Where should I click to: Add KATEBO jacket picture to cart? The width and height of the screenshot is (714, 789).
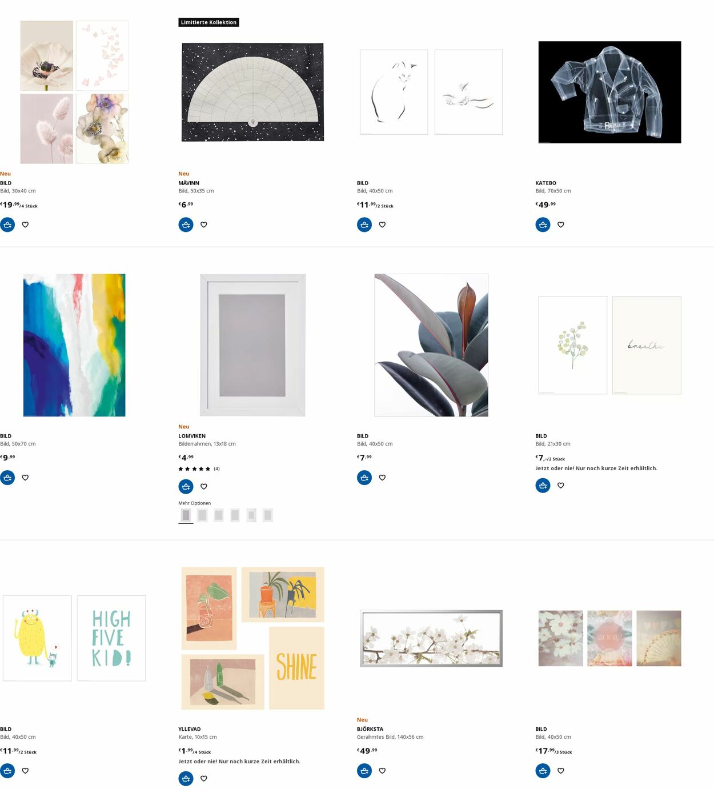pyautogui.click(x=543, y=225)
